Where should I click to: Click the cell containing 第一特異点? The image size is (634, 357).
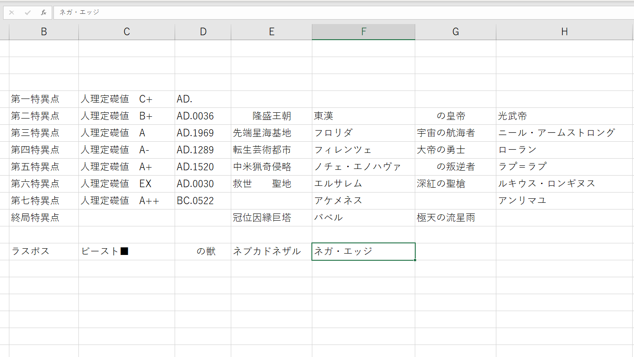click(x=44, y=99)
